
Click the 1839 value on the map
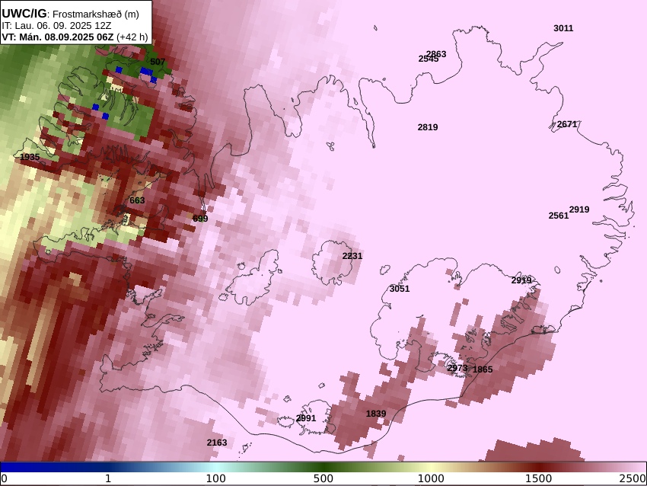(x=376, y=414)
